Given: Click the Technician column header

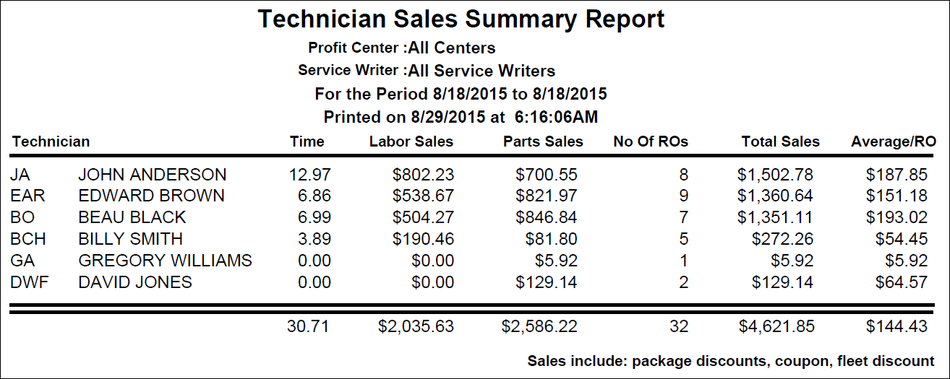Looking at the screenshot, I should (51, 141).
